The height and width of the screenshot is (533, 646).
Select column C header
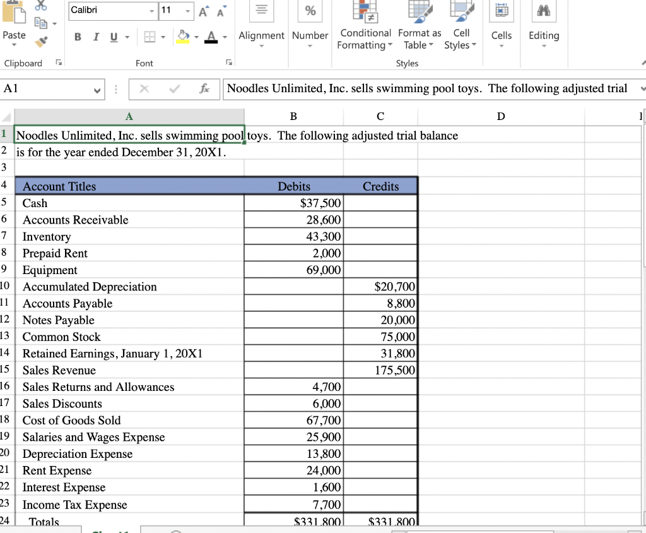[380, 116]
